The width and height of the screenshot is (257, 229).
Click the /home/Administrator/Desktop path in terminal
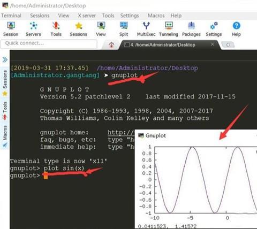click(x=147, y=68)
